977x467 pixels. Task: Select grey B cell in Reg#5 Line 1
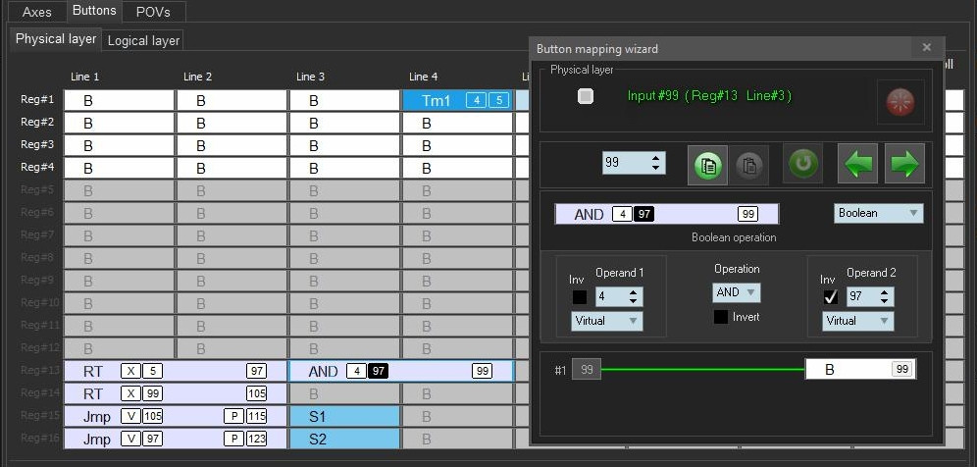point(119,190)
